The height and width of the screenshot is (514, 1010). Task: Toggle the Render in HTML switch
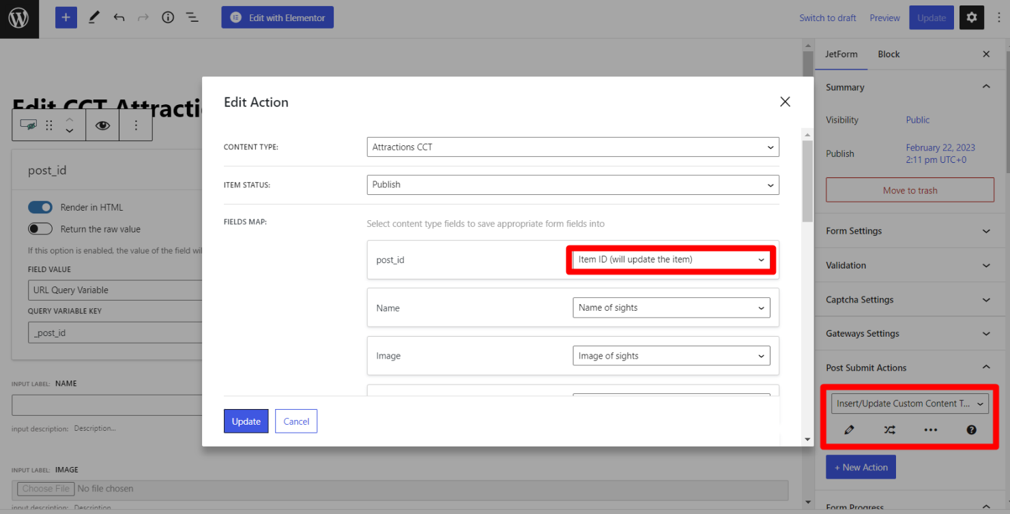click(x=40, y=207)
